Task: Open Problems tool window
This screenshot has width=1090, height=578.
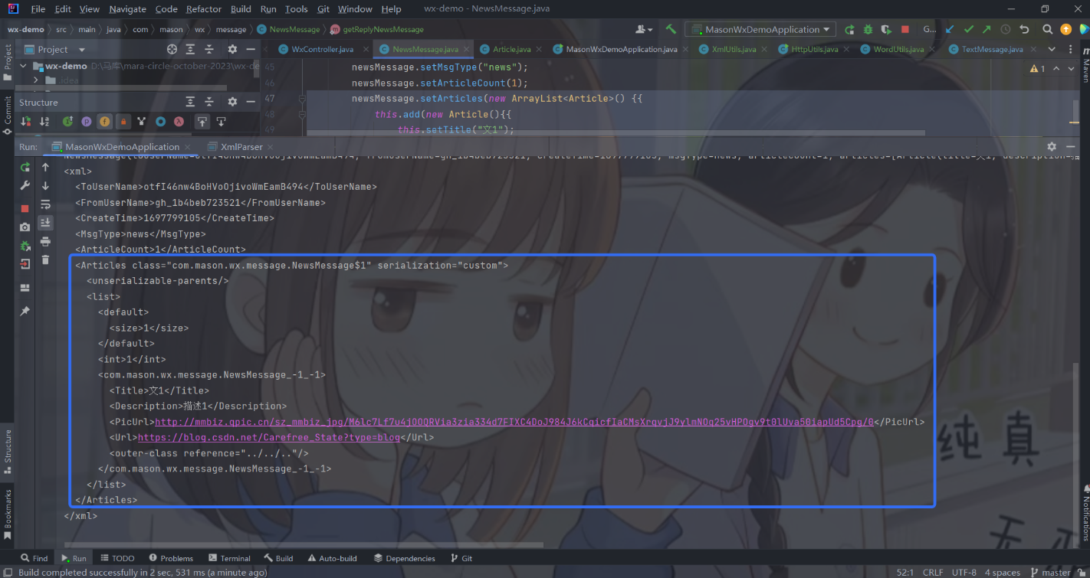Action: click(171, 558)
